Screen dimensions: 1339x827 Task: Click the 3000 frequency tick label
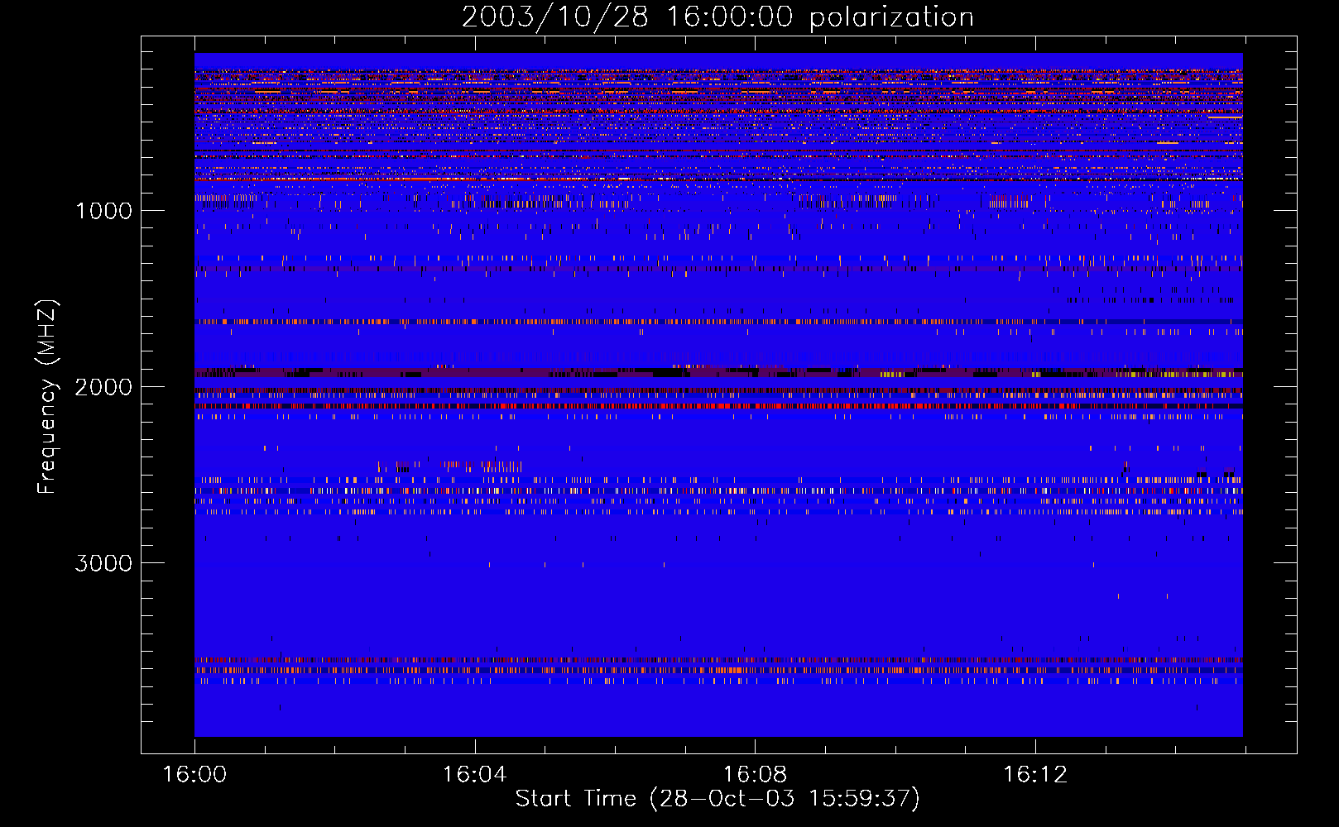coord(103,563)
